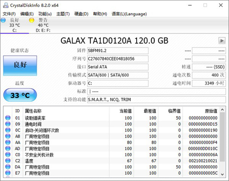This screenshot has width=229, height=181.
Task: Click the status orb of row 09 通电时间
Action: tap(8, 124)
